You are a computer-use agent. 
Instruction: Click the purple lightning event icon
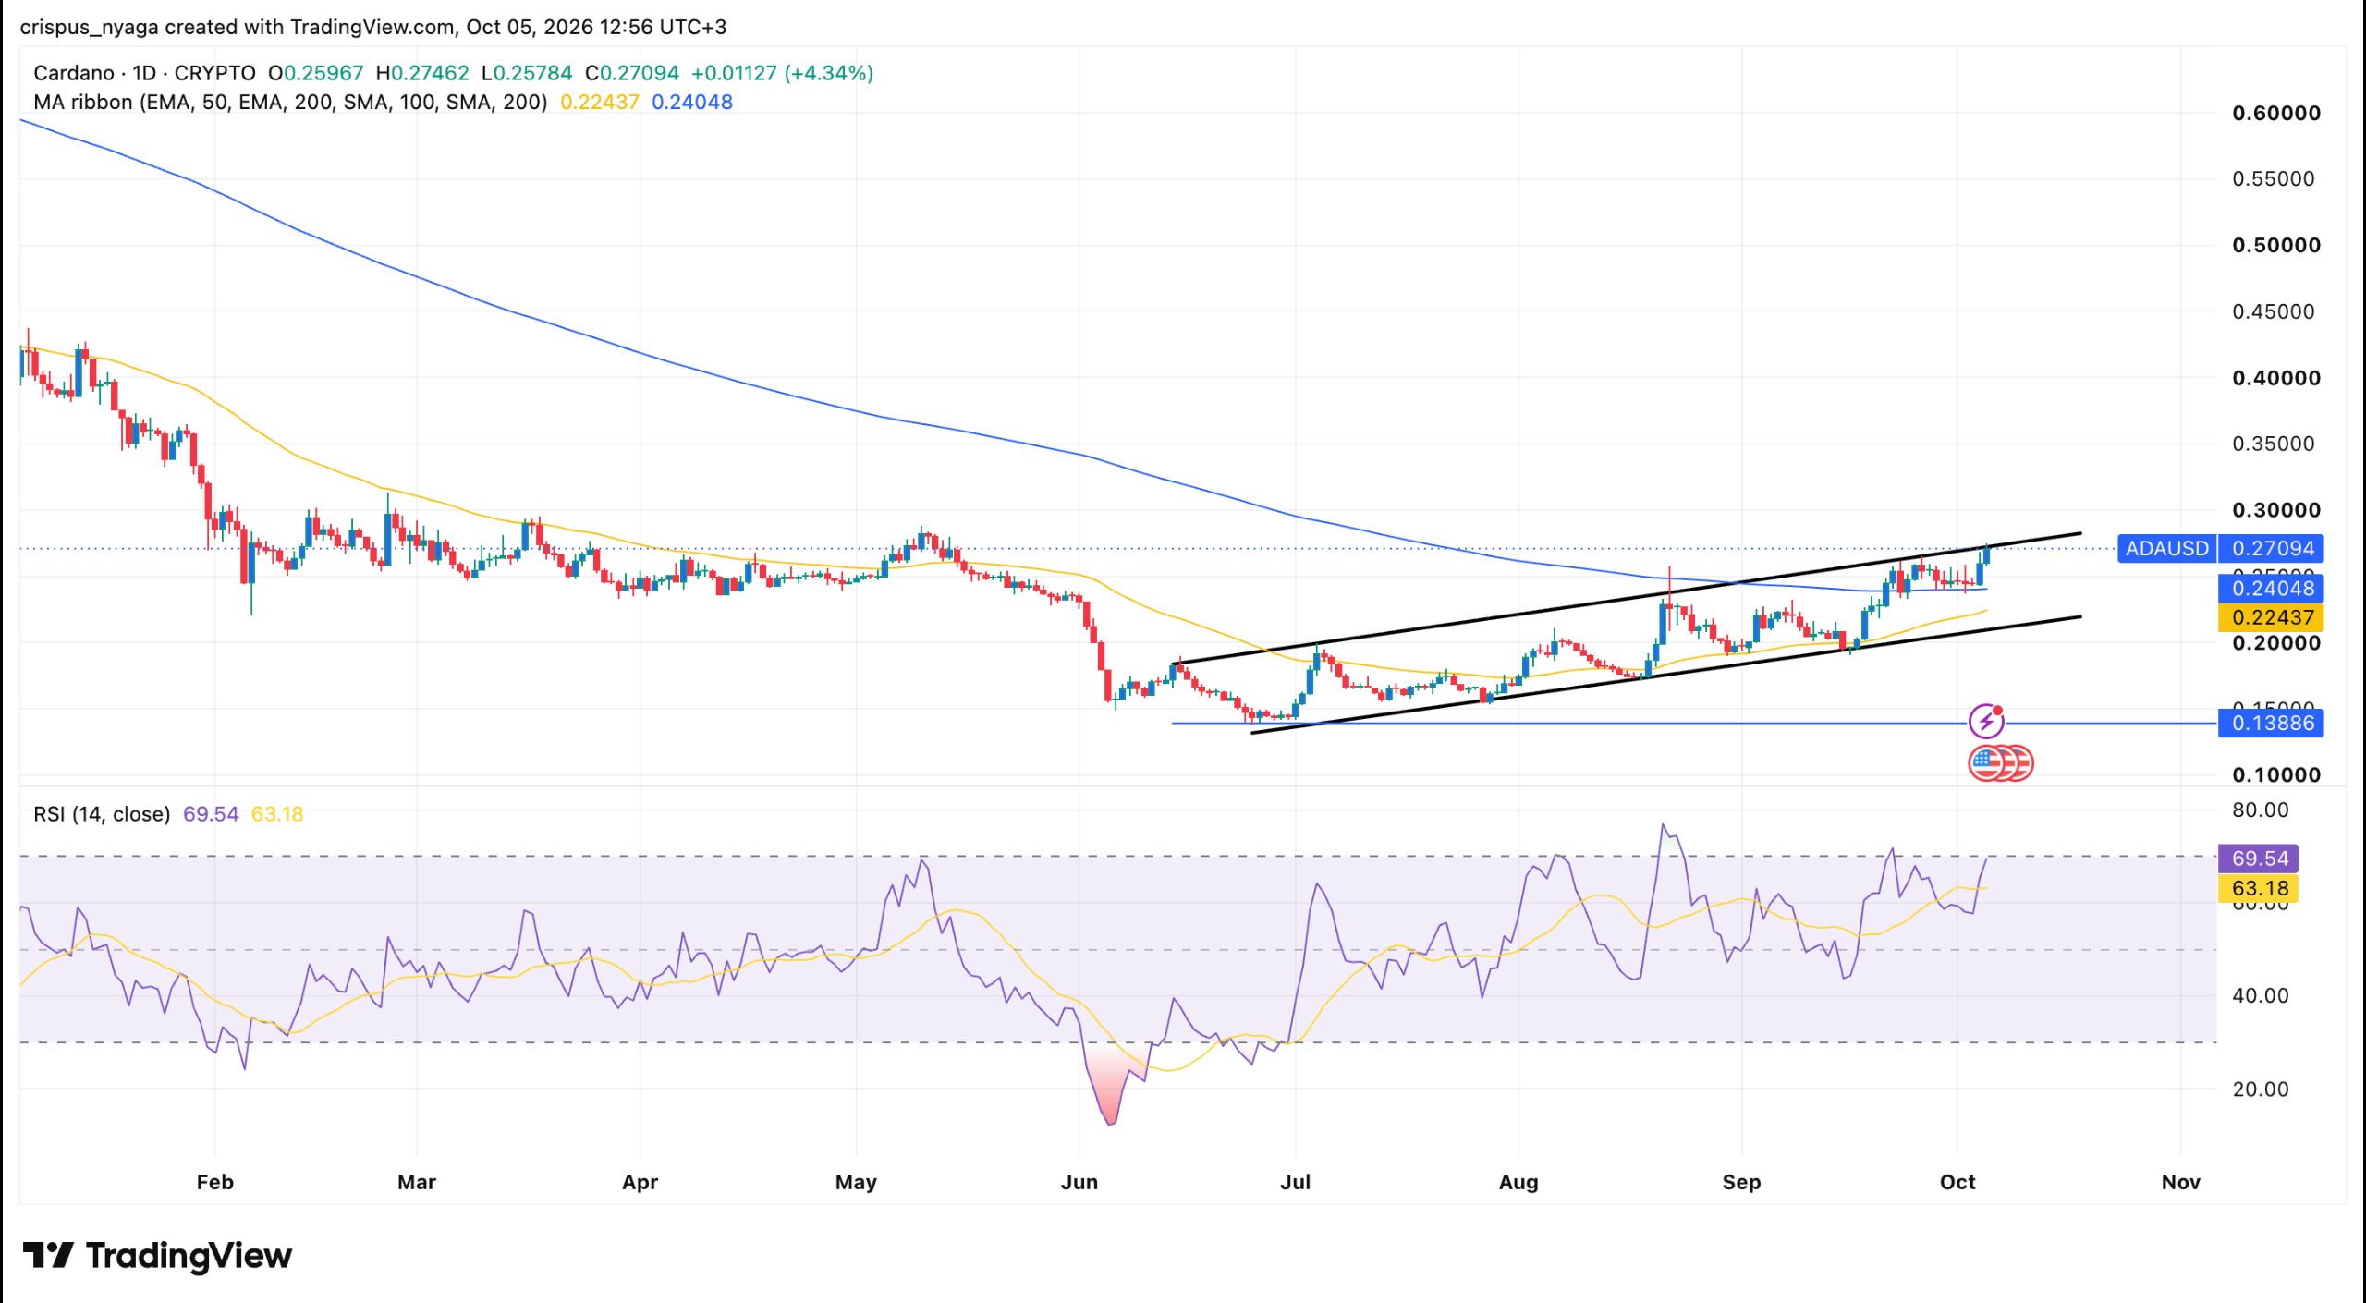tap(1986, 722)
